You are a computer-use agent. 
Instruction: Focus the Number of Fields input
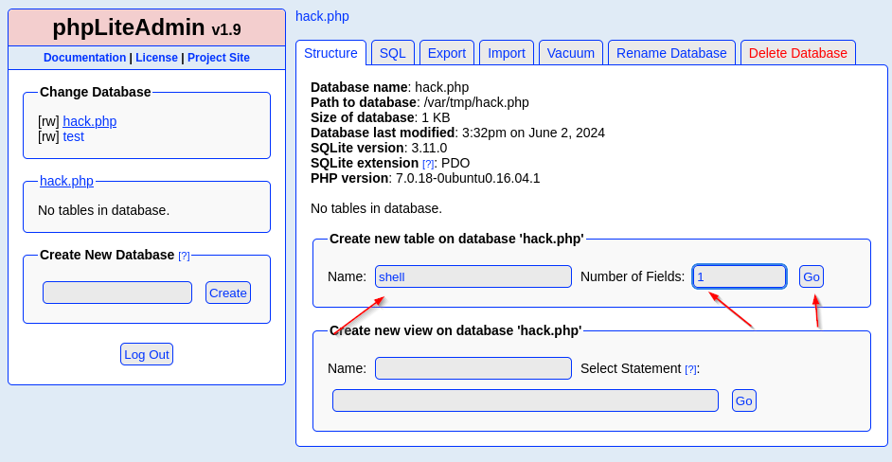pyautogui.click(x=740, y=276)
